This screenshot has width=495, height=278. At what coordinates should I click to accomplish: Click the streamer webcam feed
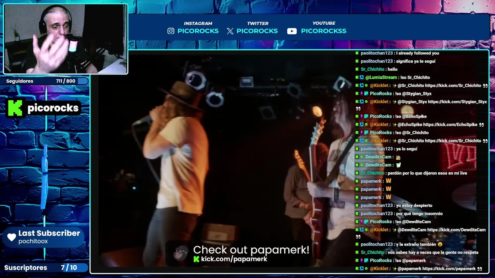click(65, 39)
